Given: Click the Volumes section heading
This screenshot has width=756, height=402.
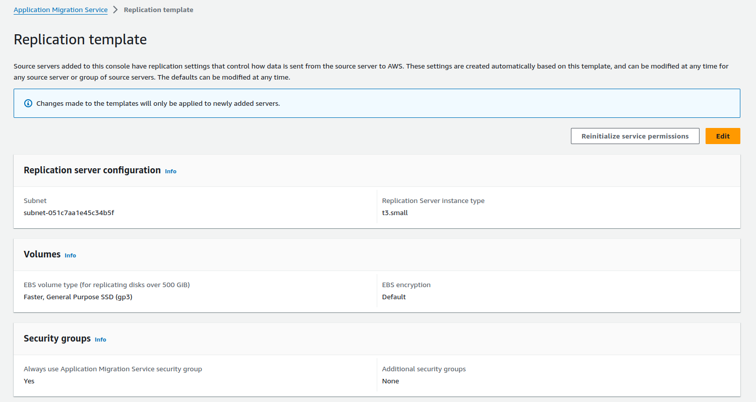Looking at the screenshot, I should (42, 254).
